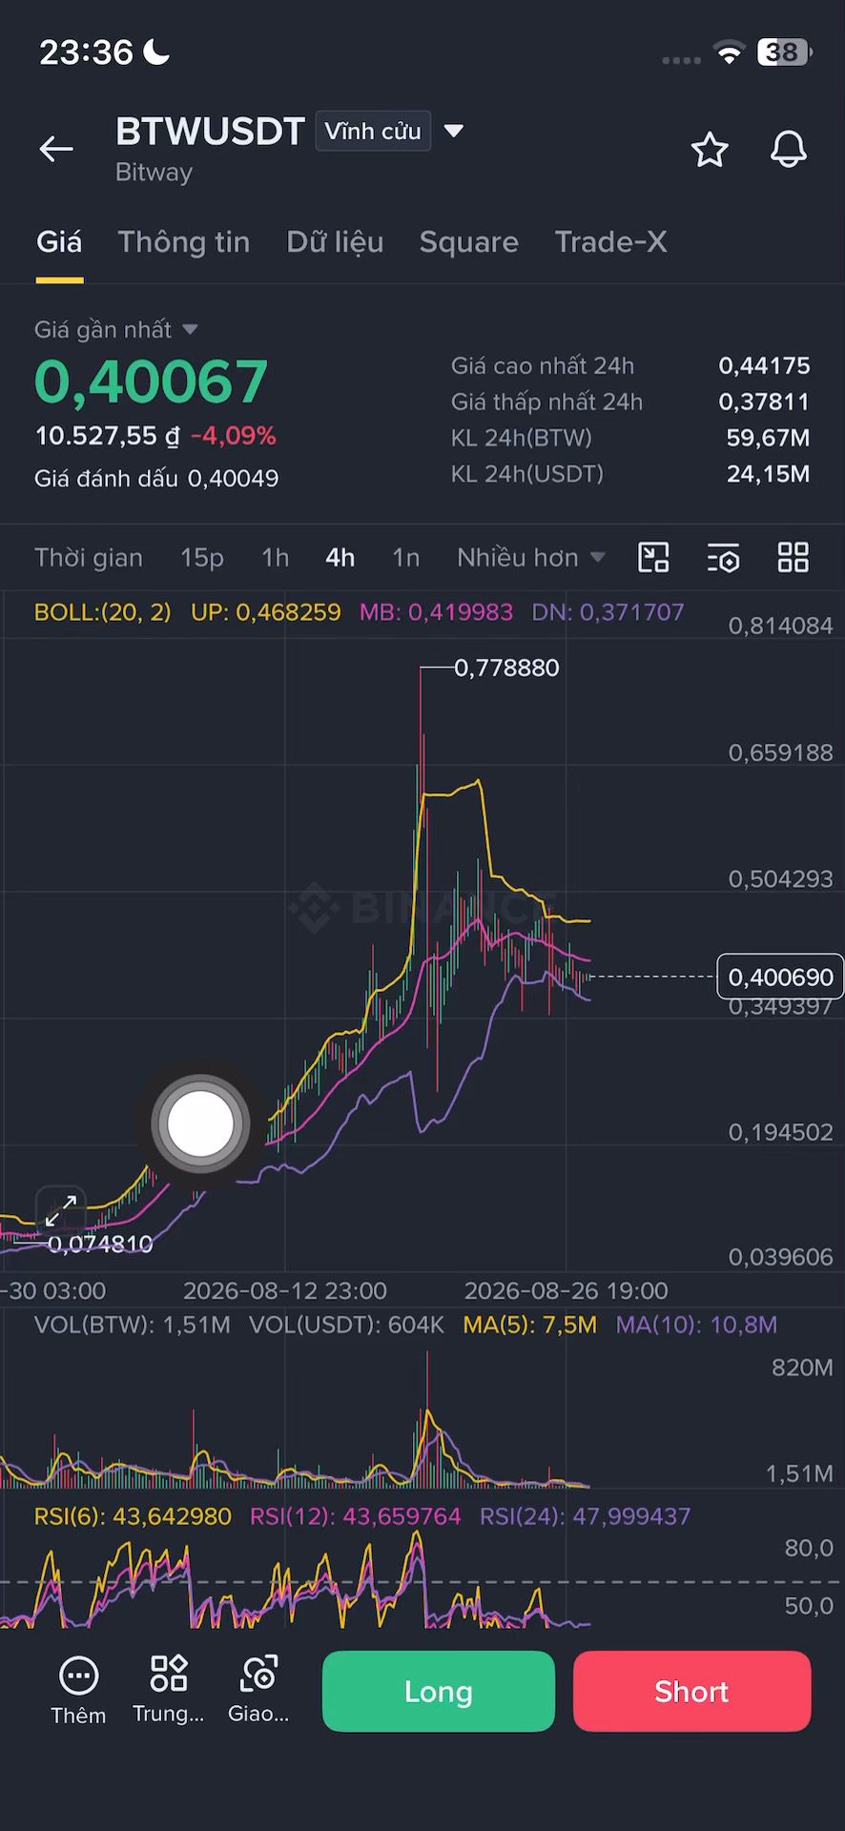Image resolution: width=845 pixels, height=1831 pixels.
Task: Tap the DN: 0,371707 band value
Action: tap(608, 612)
